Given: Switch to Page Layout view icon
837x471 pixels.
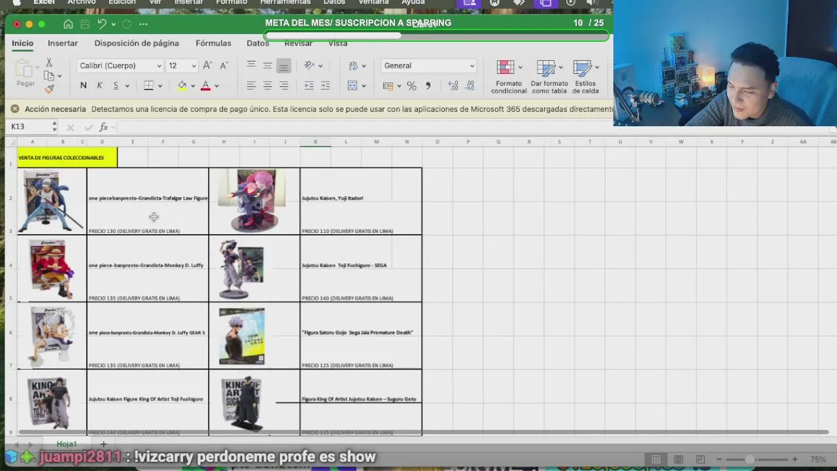Looking at the screenshot, I should tap(678, 459).
